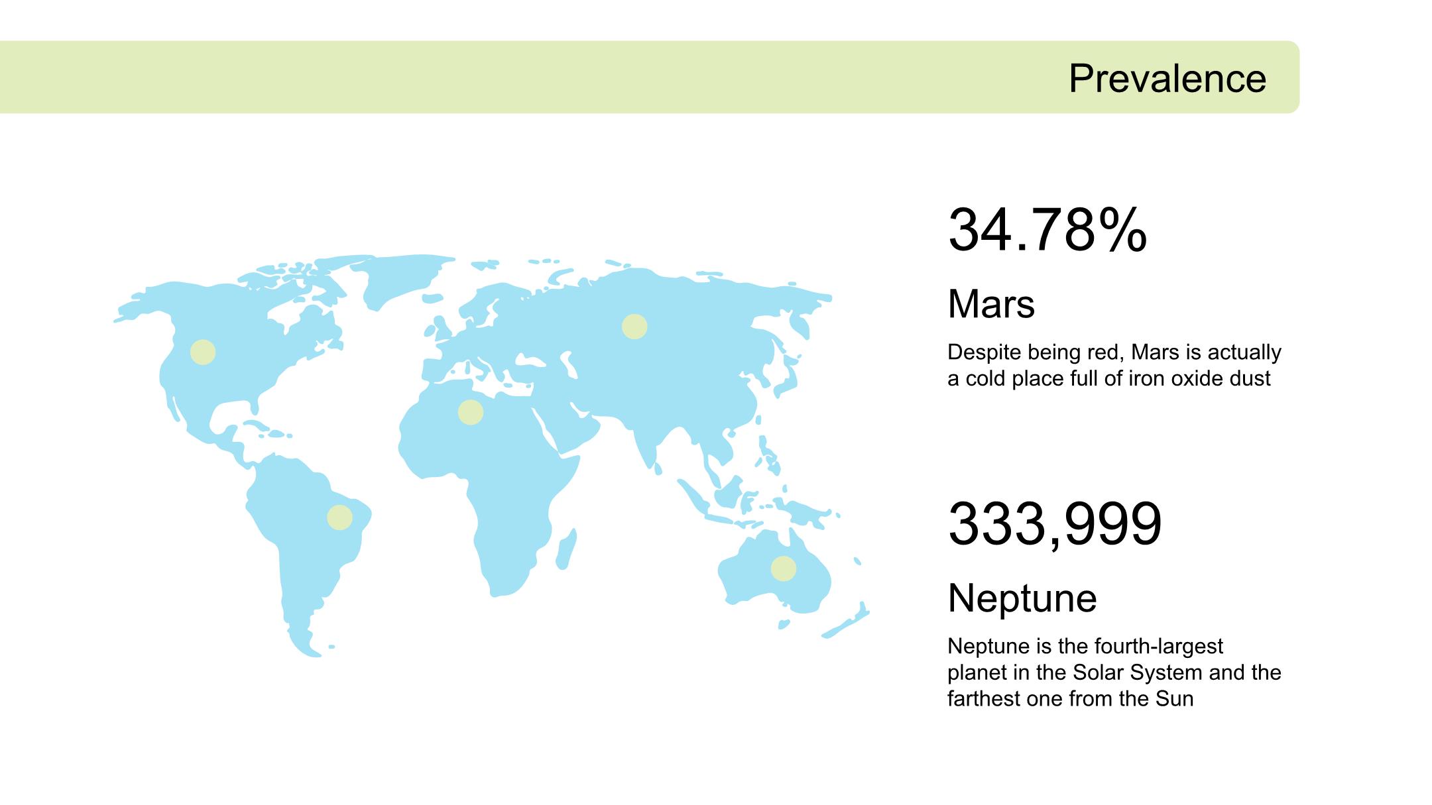The width and height of the screenshot is (1432, 805).
Task: Select the "Mars" heading
Action: (991, 304)
